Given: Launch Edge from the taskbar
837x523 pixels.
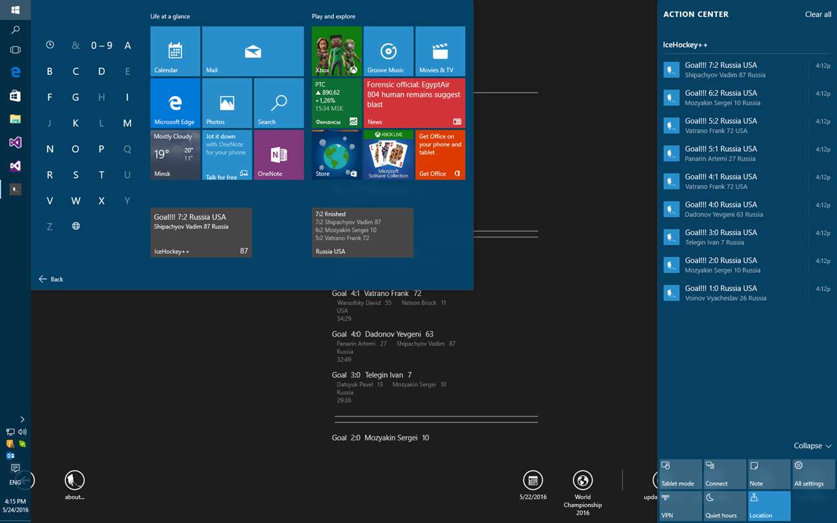Looking at the screenshot, I should coord(15,72).
